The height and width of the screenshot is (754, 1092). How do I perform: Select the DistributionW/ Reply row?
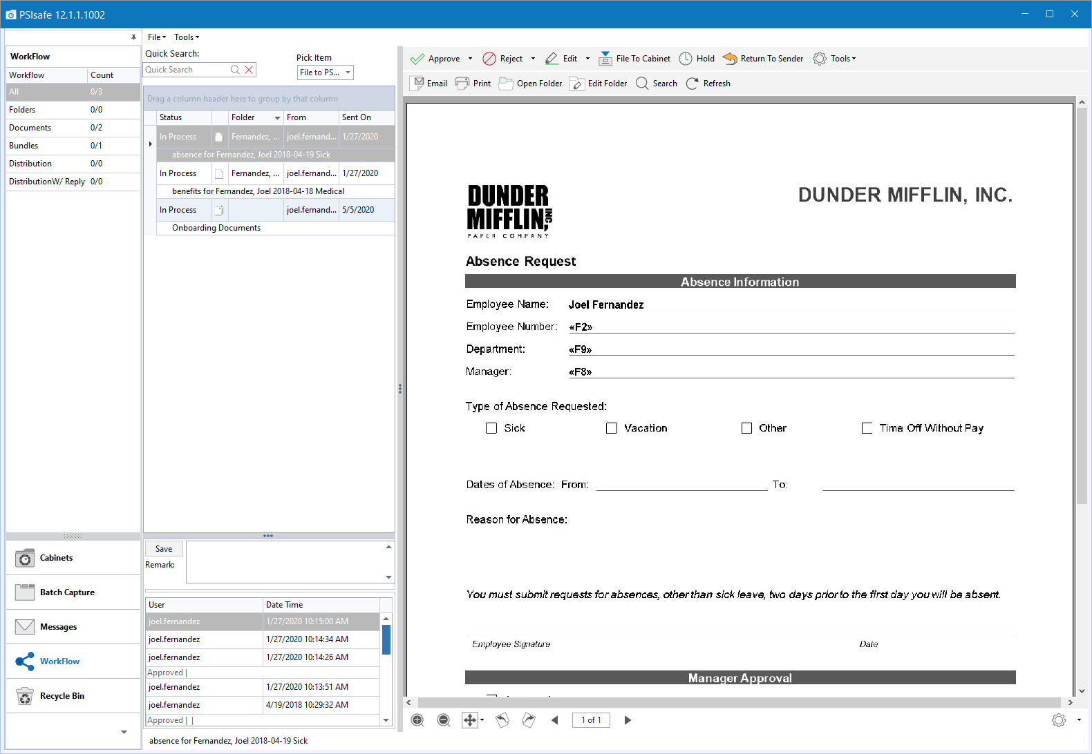[x=73, y=182]
